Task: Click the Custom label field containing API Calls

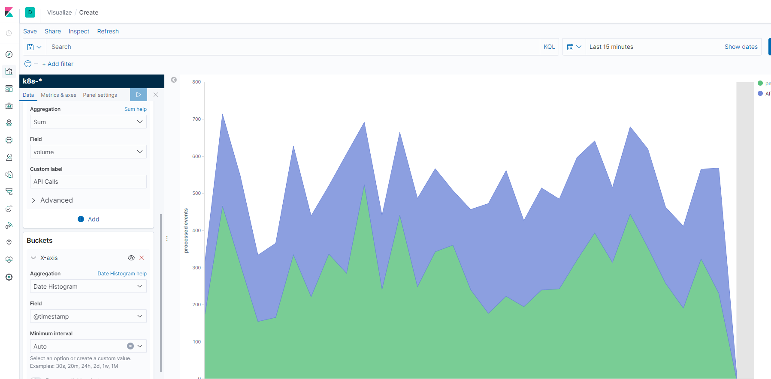Action: tap(88, 182)
